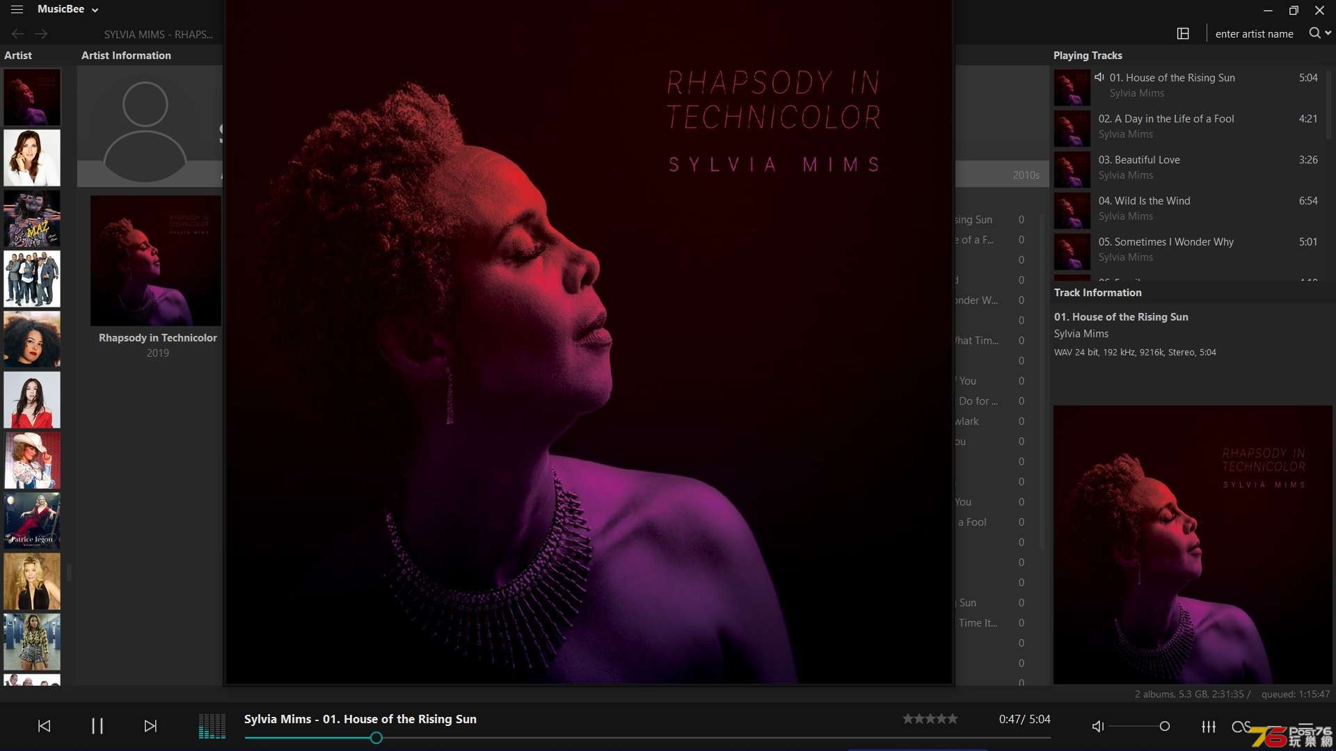
Task: Click the Playing Tracks scrollbar
Action: pos(1329,104)
